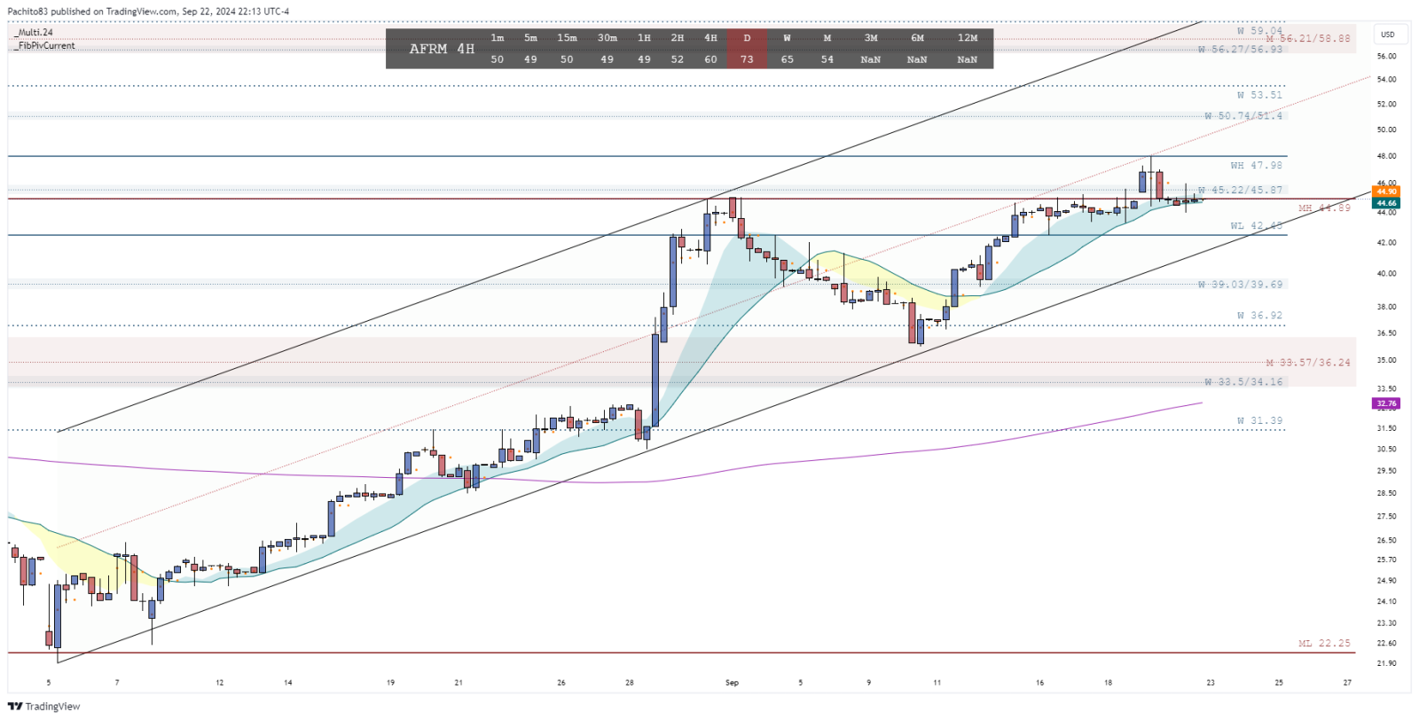Click the W 56.27/56.93 pivot label
The height and width of the screenshot is (720, 1419).
pos(1241,50)
